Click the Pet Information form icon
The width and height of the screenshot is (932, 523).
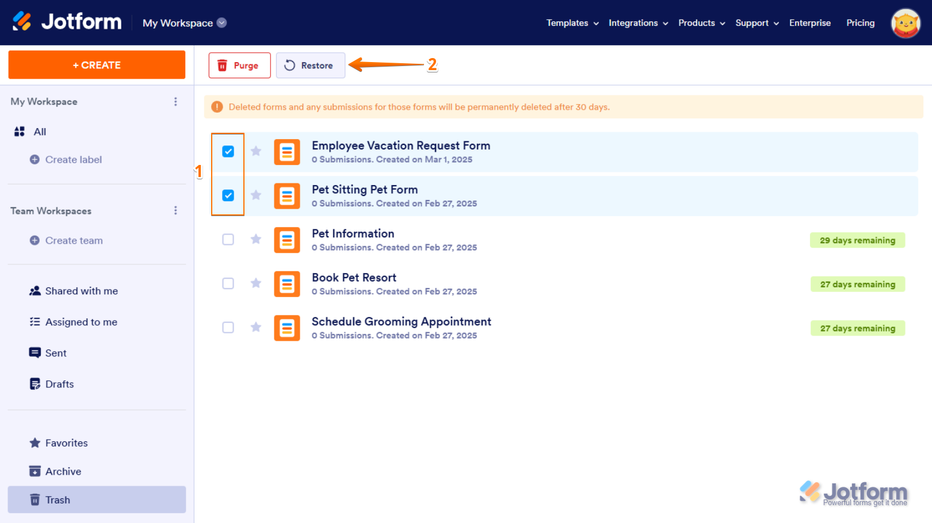287,240
